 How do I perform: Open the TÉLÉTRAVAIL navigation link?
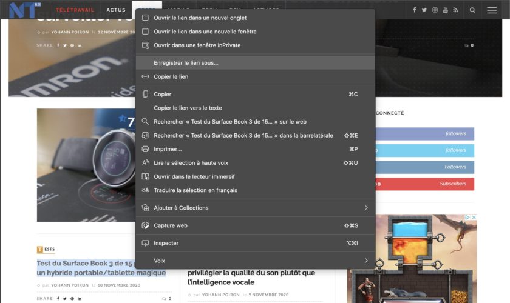point(75,10)
